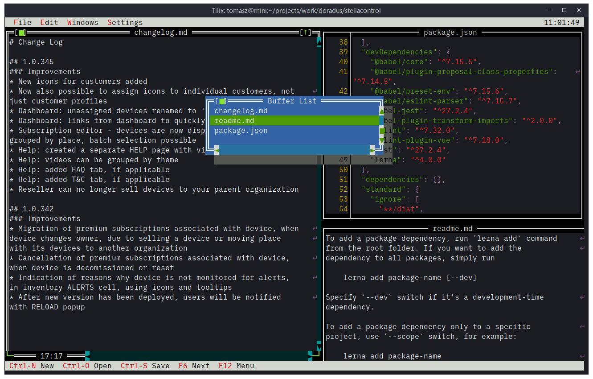This screenshot has height=379, width=593.
Task: Select package.json in the Buffer List
Action: click(x=241, y=130)
